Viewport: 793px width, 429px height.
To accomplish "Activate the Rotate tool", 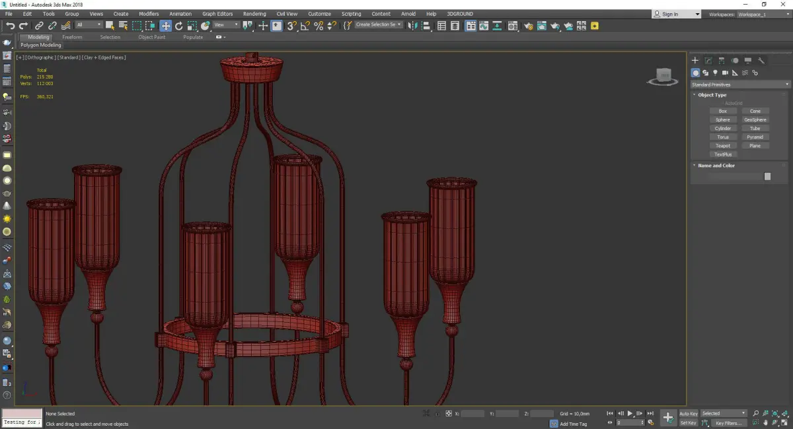I will pos(178,26).
